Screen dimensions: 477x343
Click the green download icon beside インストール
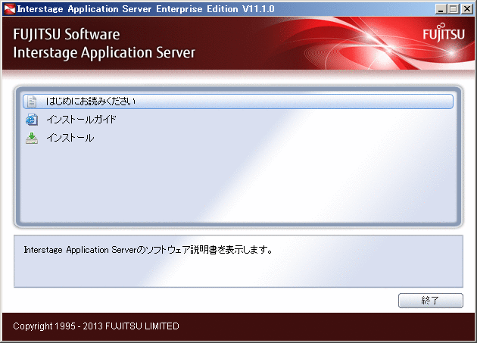(x=31, y=138)
